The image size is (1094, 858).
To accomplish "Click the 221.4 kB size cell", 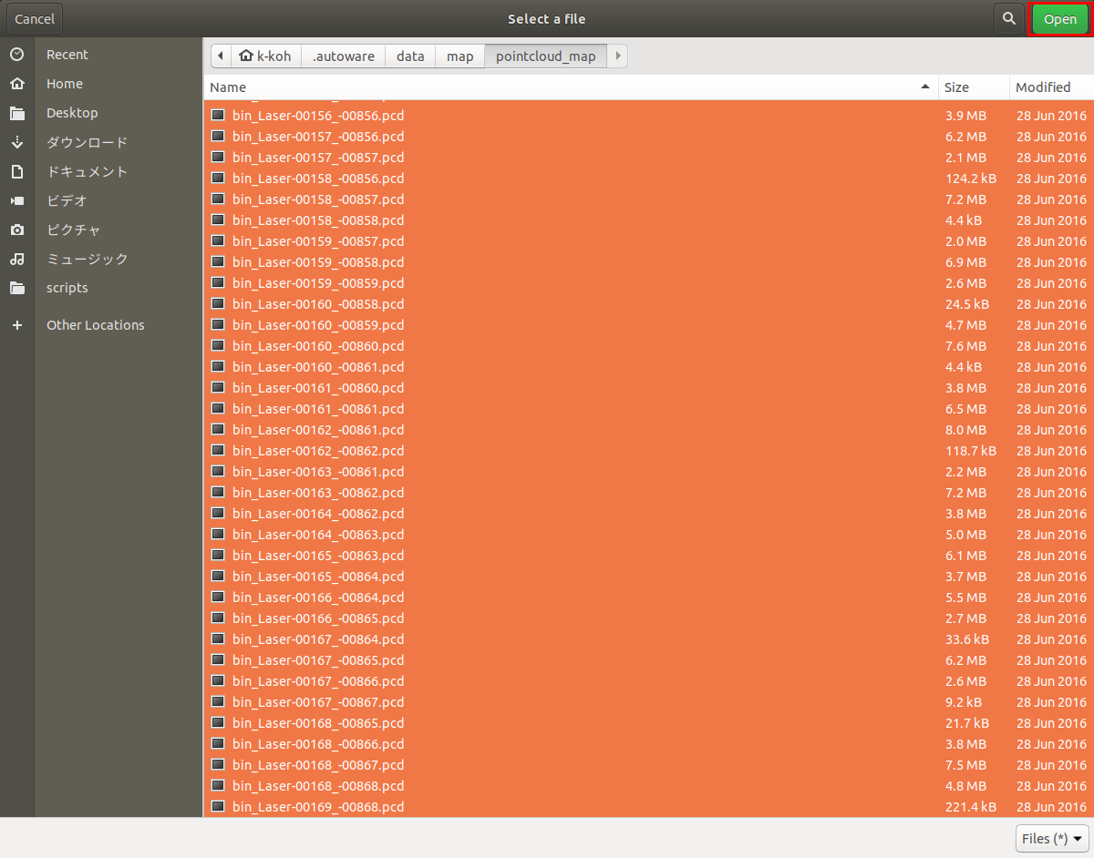I will point(971,807).
